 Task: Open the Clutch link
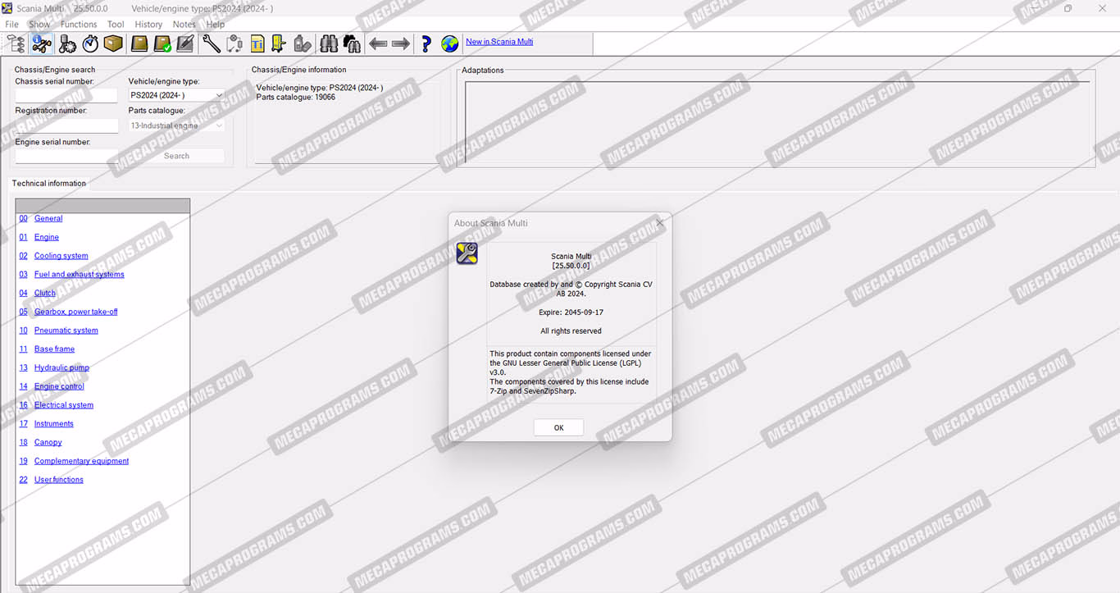pos(45,294)
